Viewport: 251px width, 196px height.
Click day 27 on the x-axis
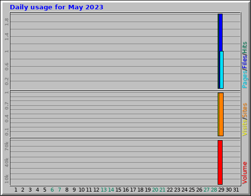206,190
